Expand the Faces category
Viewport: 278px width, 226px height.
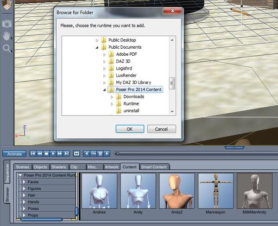tap(24, 182)
